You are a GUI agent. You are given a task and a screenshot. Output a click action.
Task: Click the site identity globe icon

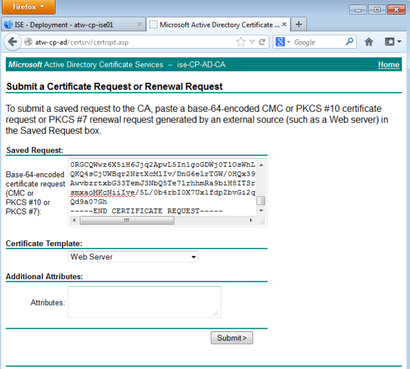(28, 42)
